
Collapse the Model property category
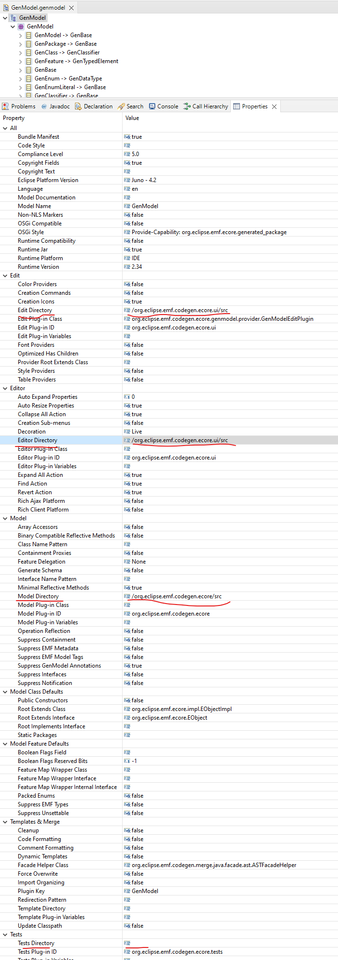click(x=5, y=518)
